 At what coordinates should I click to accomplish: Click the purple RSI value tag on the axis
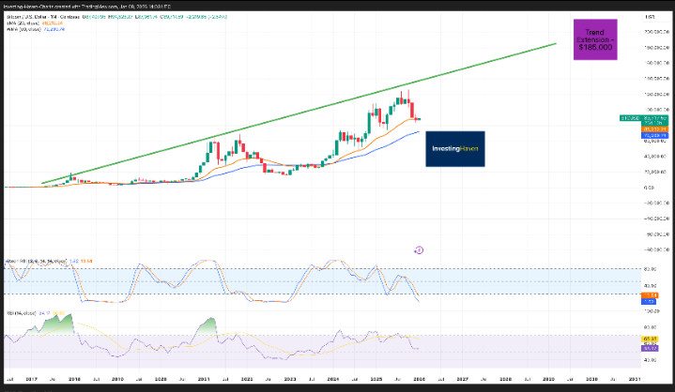tap(650, 348)
